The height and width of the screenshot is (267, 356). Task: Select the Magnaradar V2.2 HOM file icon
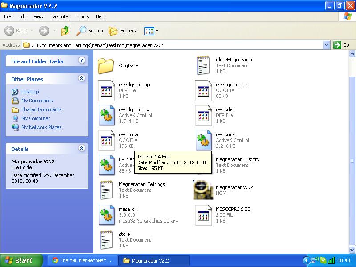coord(203,190)
